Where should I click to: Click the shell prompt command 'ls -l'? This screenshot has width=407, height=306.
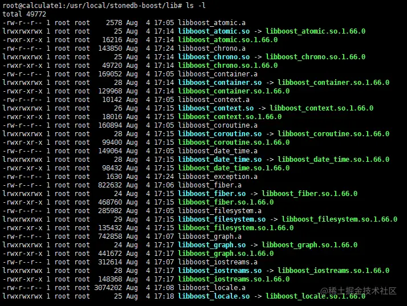point(196,6)
